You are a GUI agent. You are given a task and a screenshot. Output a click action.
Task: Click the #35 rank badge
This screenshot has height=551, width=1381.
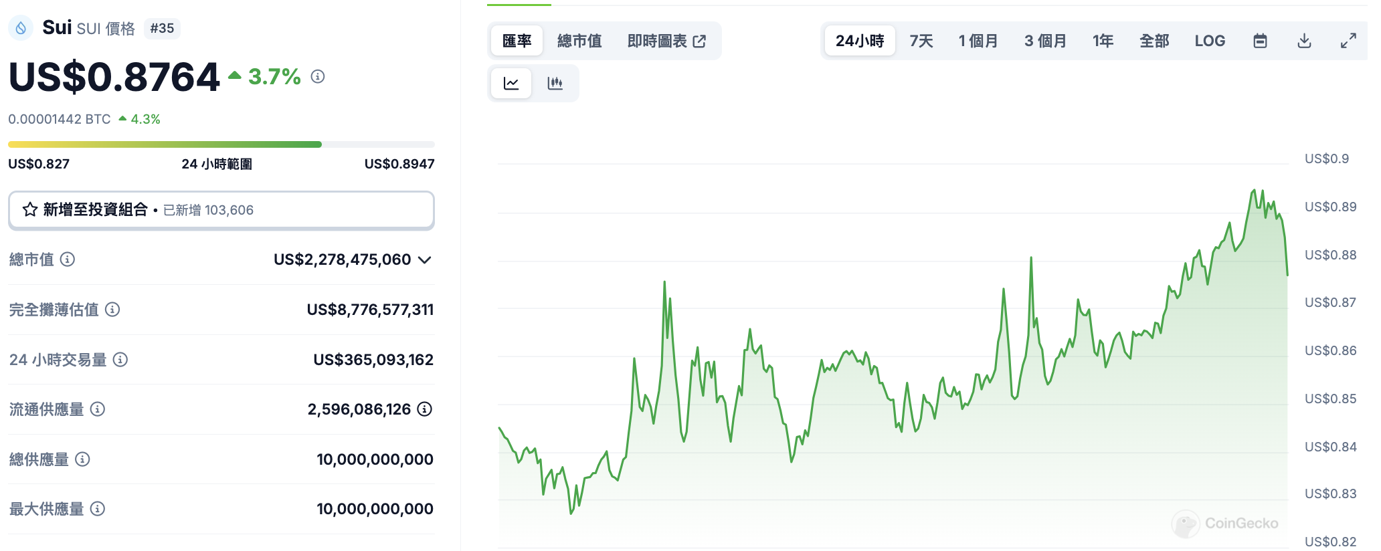(x=162, y=28)
